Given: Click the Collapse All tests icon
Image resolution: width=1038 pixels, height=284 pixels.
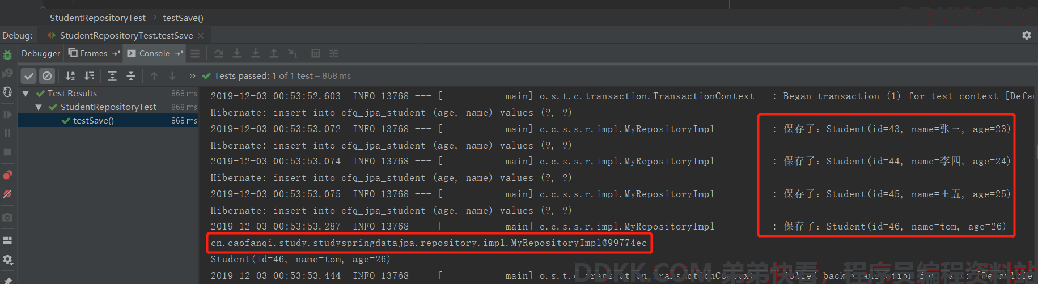Looking at the screenshot, I should (x=131, y=75).
